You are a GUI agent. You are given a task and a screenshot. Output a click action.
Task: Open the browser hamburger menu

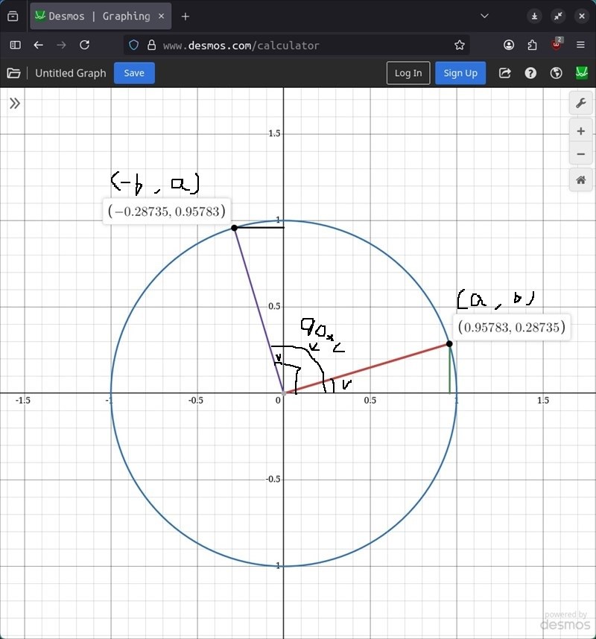click(581, 45)
